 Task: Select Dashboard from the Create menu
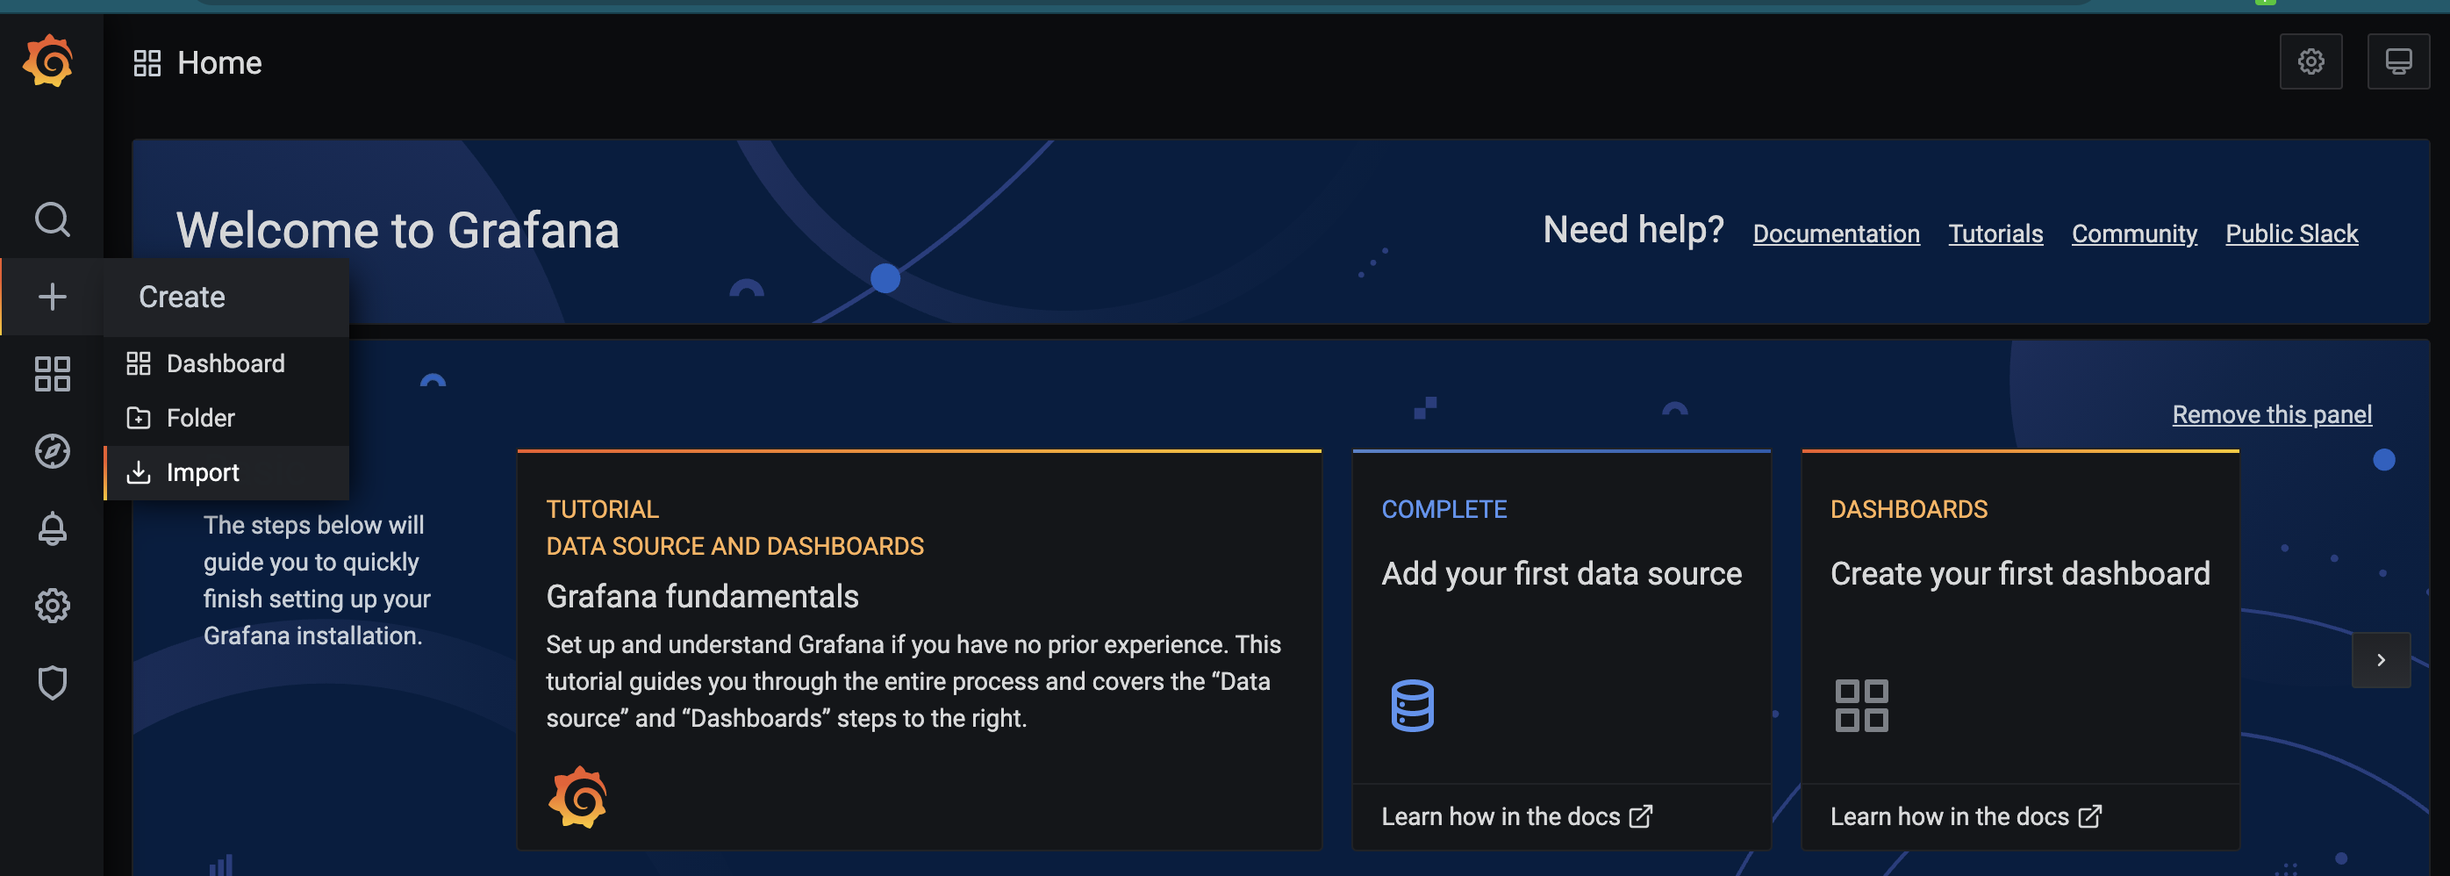pyautogui.click(x=225, y=363)
